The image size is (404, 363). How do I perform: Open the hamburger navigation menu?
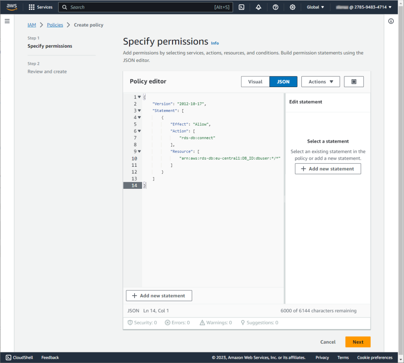[7, 21]
